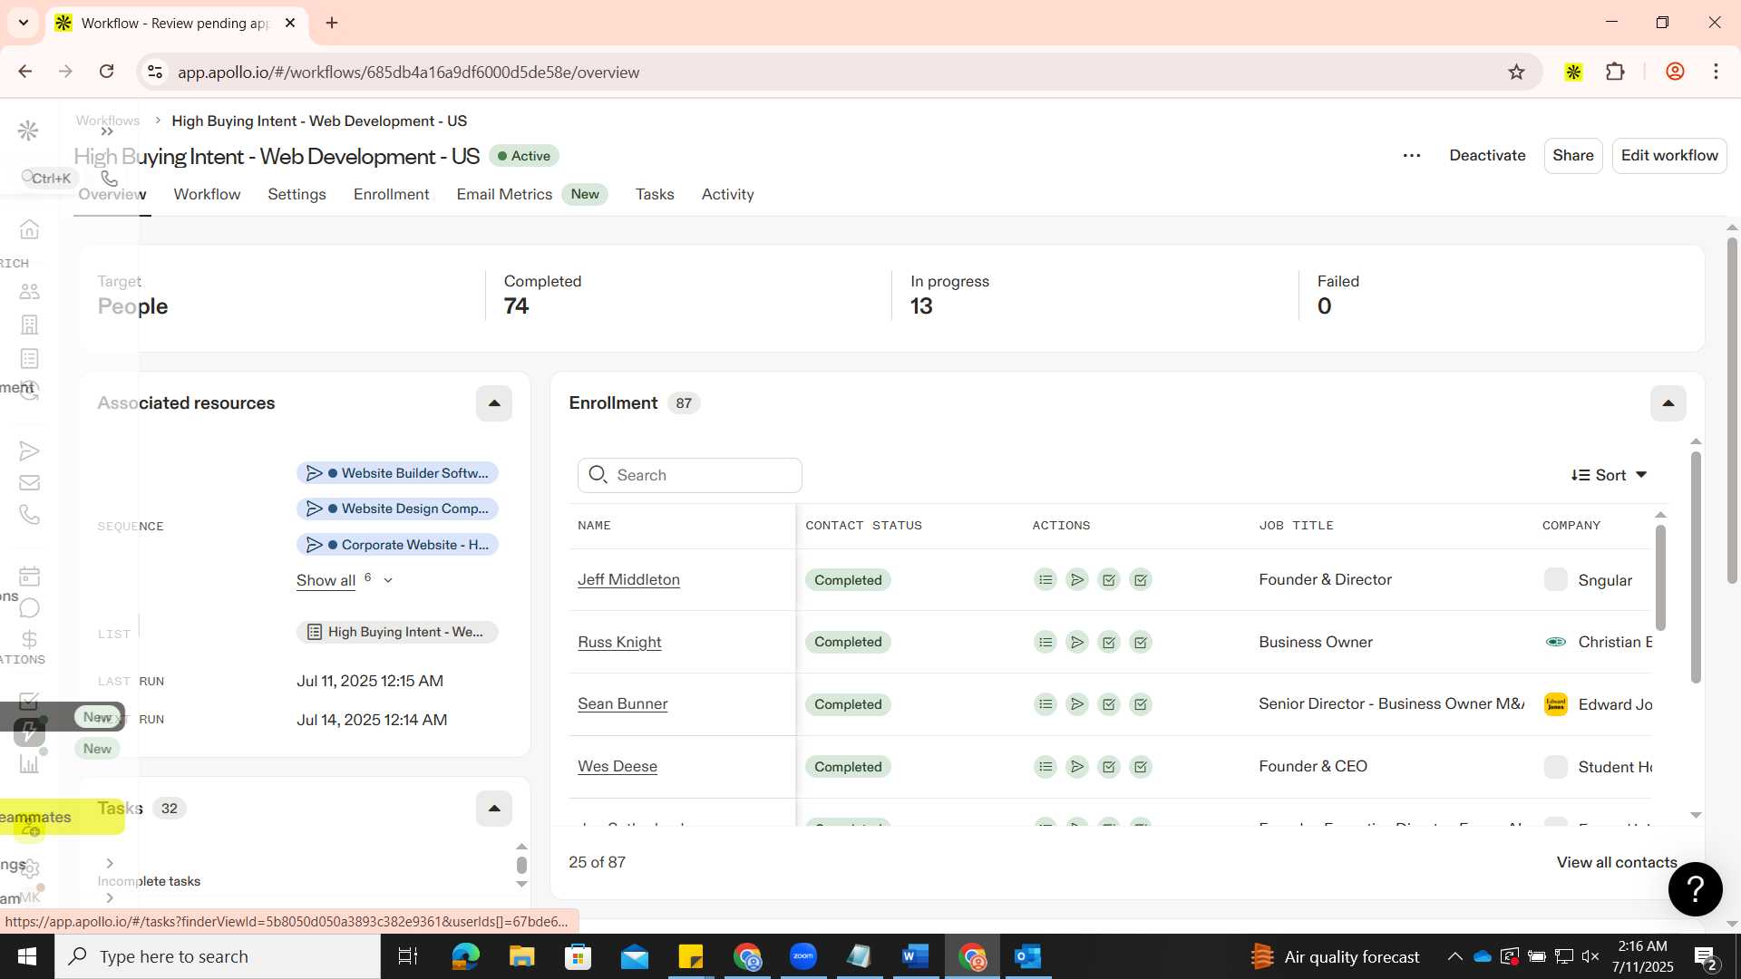Open File Explorer from the taskbar

[x=521, y=956]
